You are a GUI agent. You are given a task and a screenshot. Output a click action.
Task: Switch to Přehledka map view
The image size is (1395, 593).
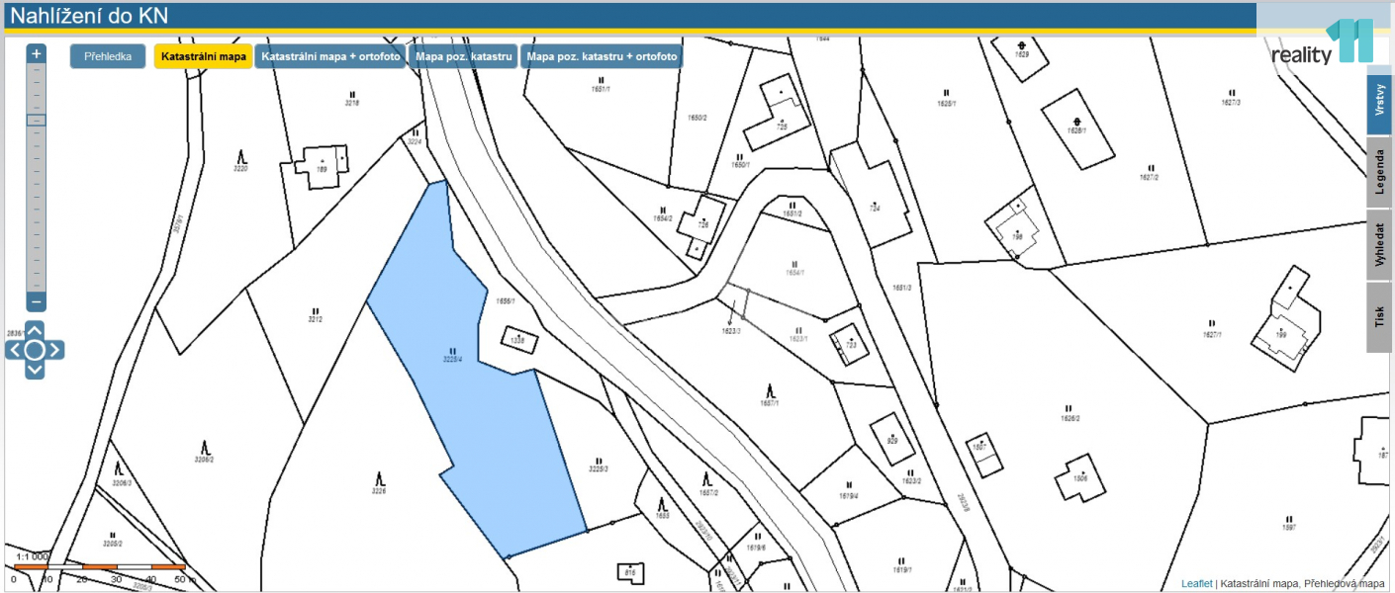pos(108,56)
